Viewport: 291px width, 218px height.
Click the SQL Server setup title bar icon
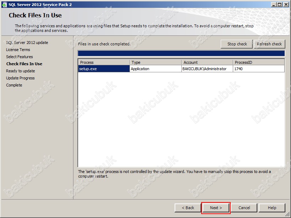click(4, 5)
